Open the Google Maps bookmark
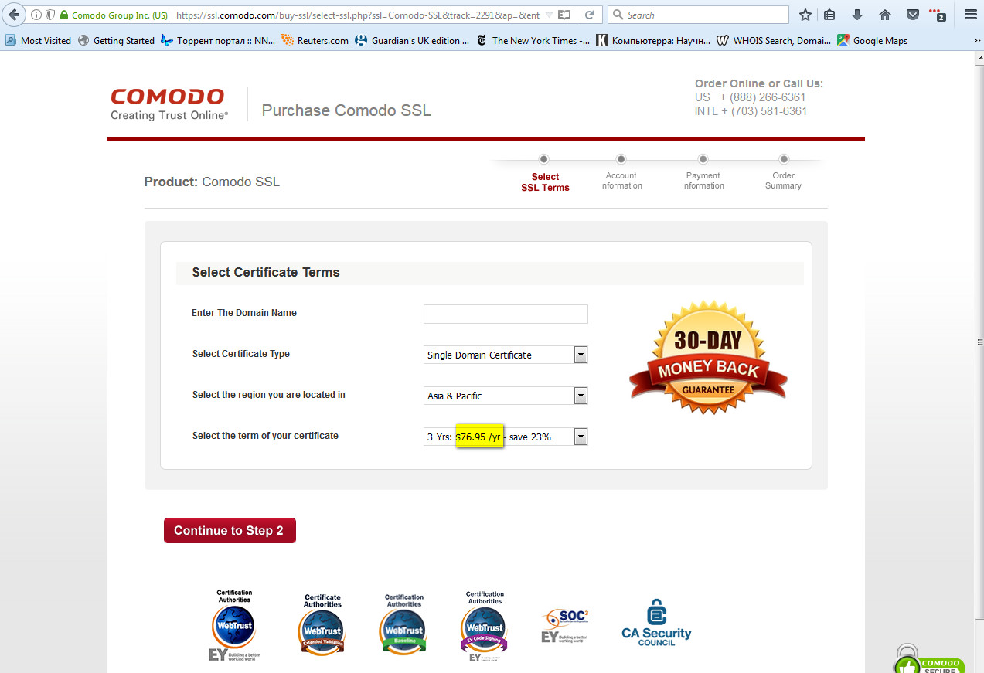 pyautogui.click(x=873, y=41)
